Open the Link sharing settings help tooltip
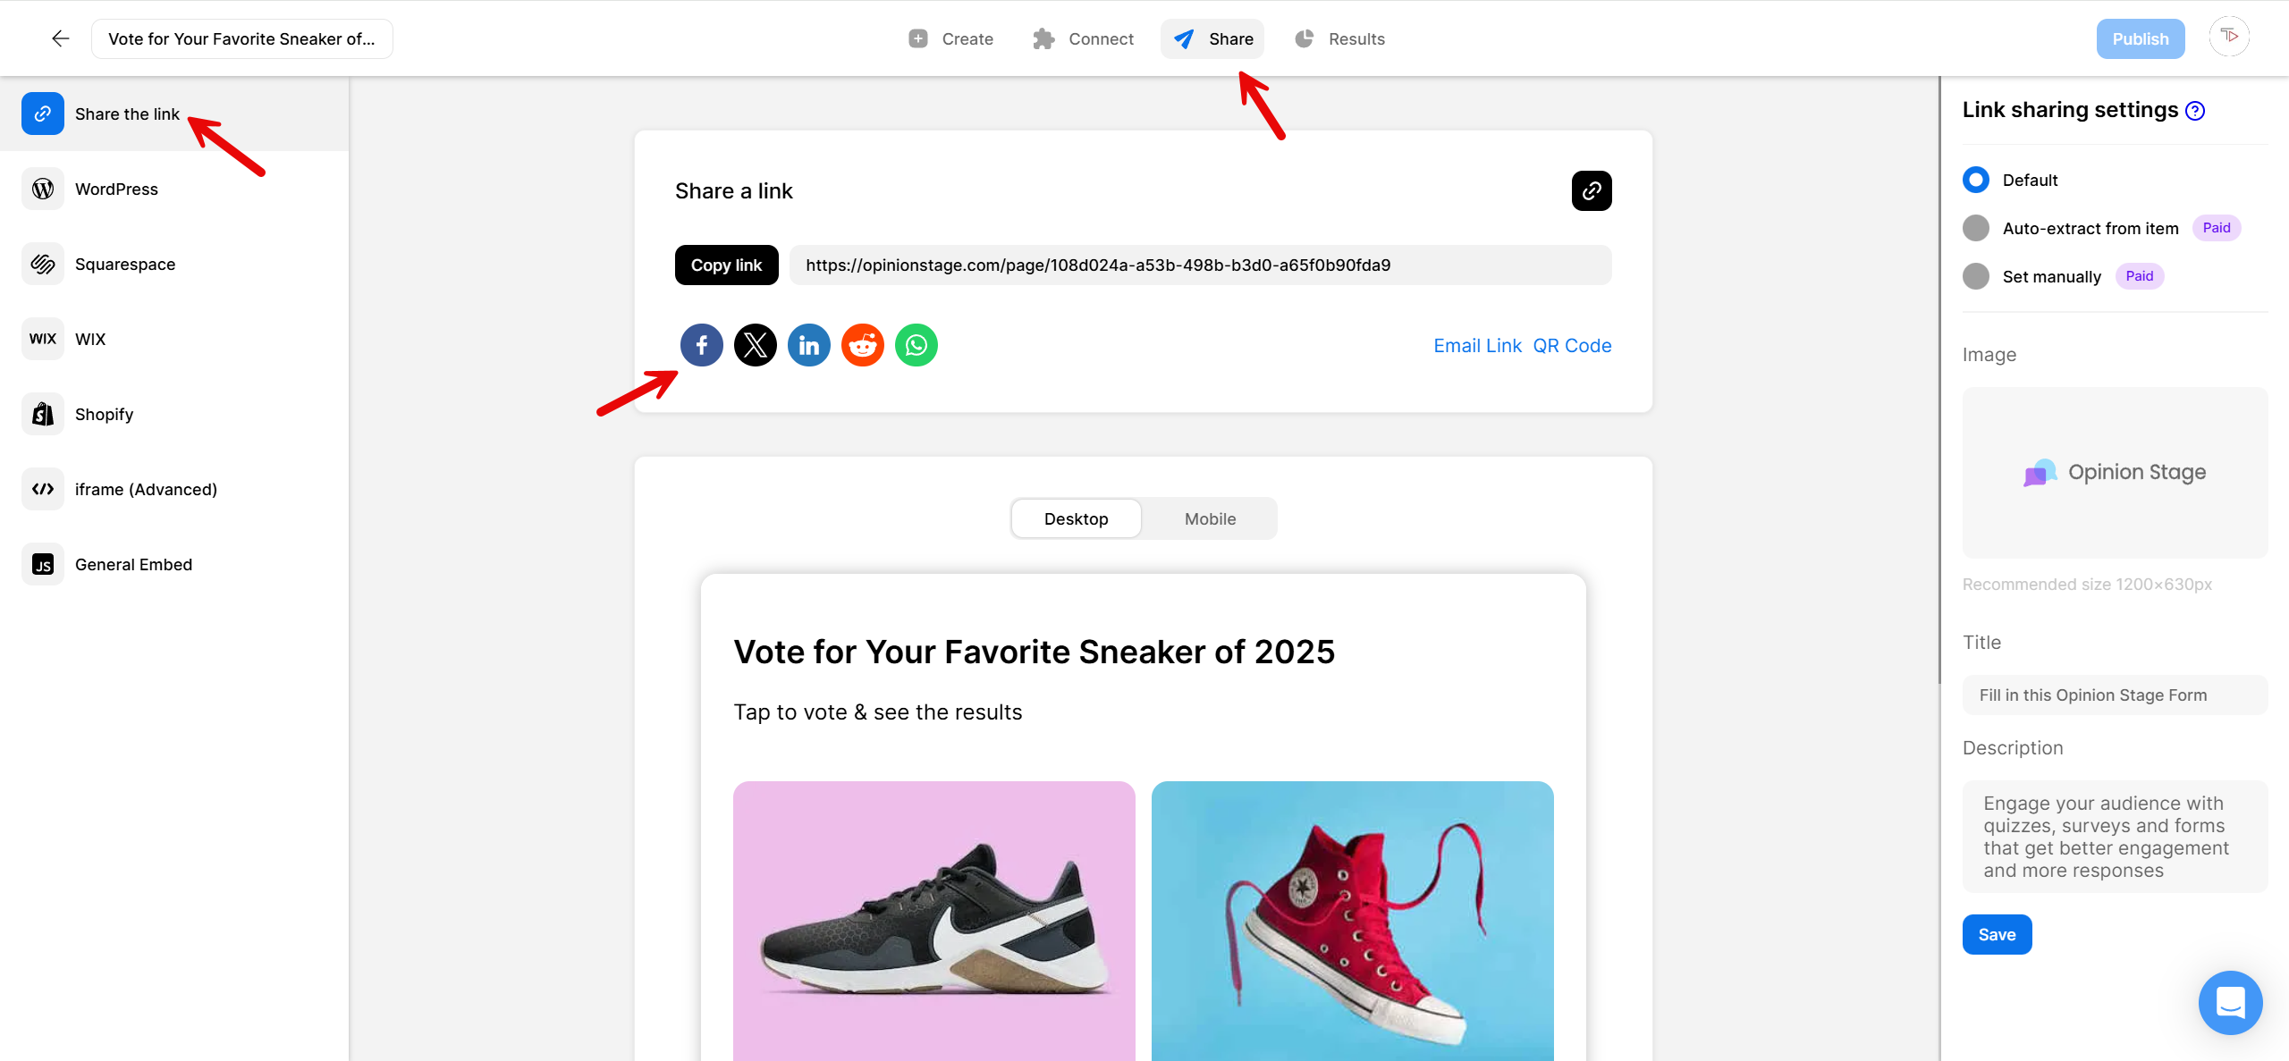This screenshot has width=2289, height=1061. pyautogui.click(x=2196, y=110)
